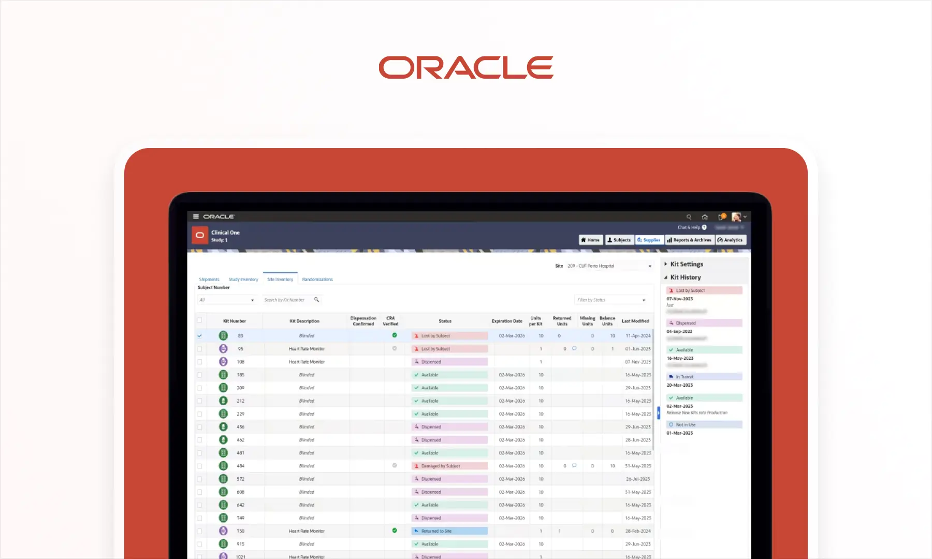The image size is (932, 559).
Task: Check the checkbox for kit 108
Action: 199,362
